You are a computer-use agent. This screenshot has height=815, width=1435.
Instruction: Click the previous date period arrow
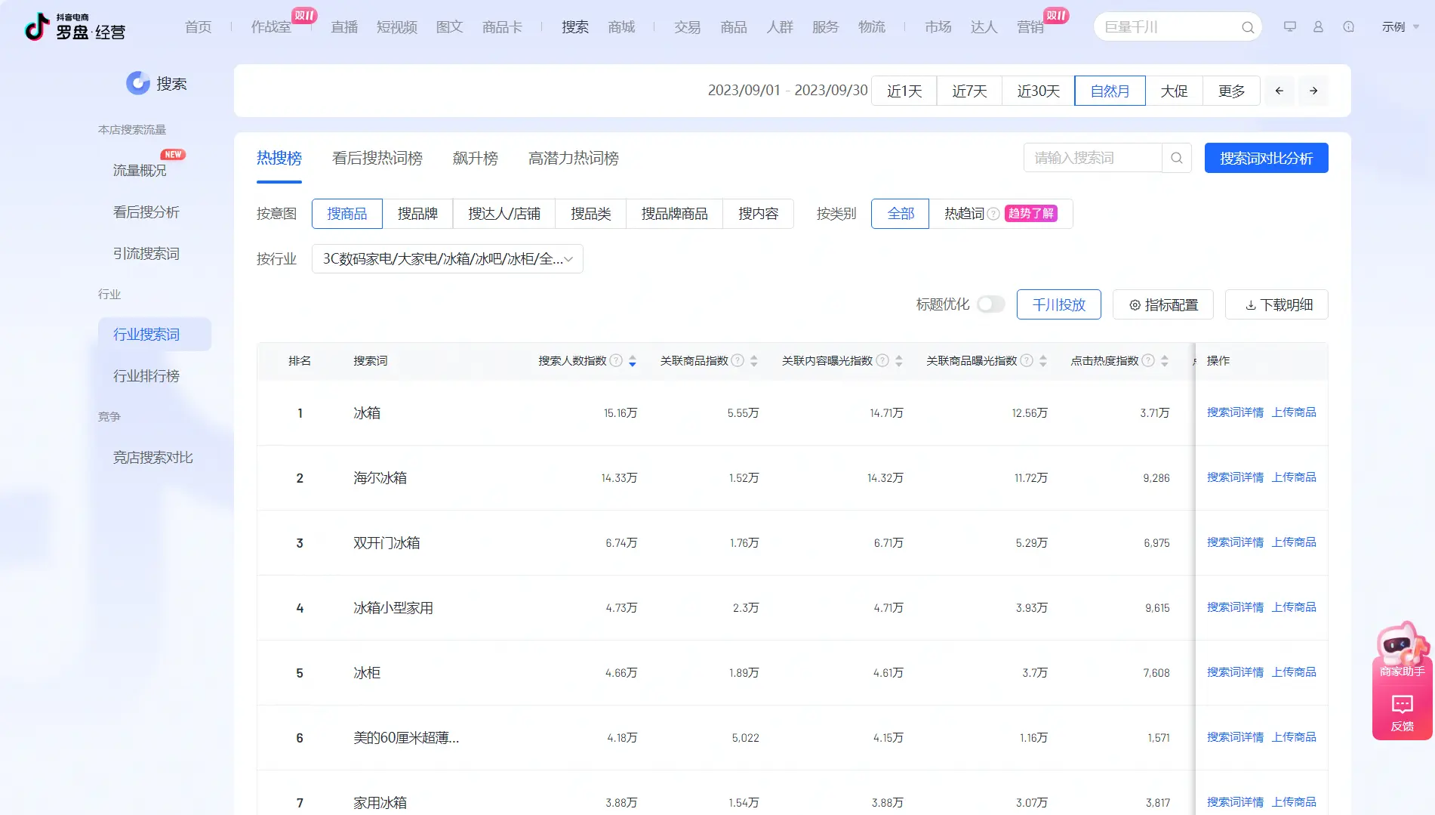[x=1279, y=91]
